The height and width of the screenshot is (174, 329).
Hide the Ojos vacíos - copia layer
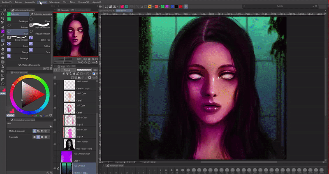coord(56,144)
